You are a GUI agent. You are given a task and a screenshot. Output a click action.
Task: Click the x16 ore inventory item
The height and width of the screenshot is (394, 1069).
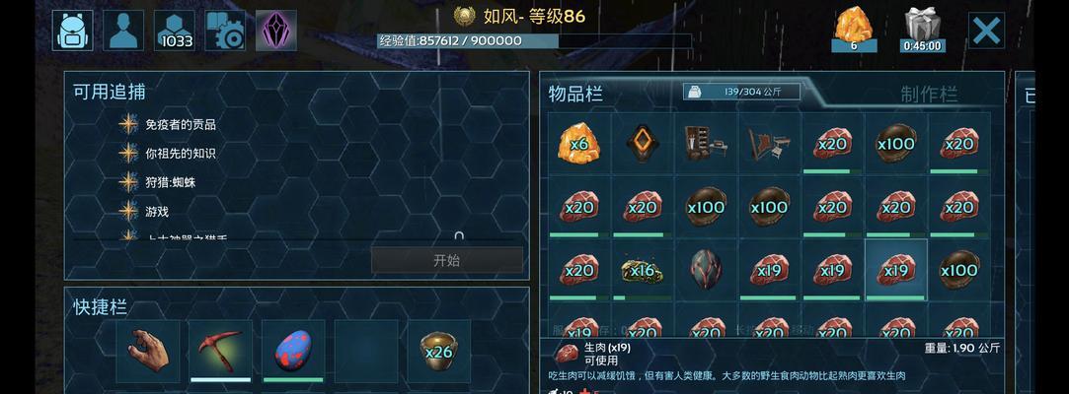point(642,270)
